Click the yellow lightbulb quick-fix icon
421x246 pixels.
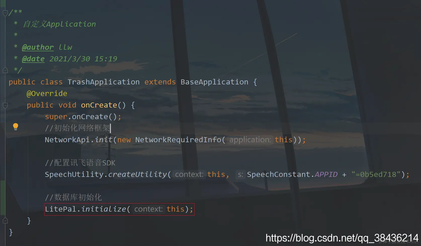16,127
